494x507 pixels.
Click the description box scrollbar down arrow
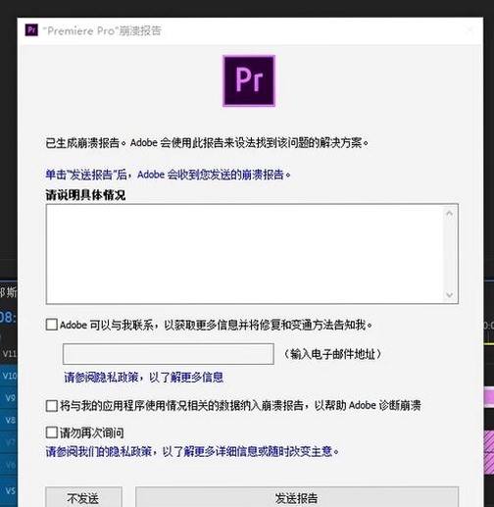click(450, 295)
